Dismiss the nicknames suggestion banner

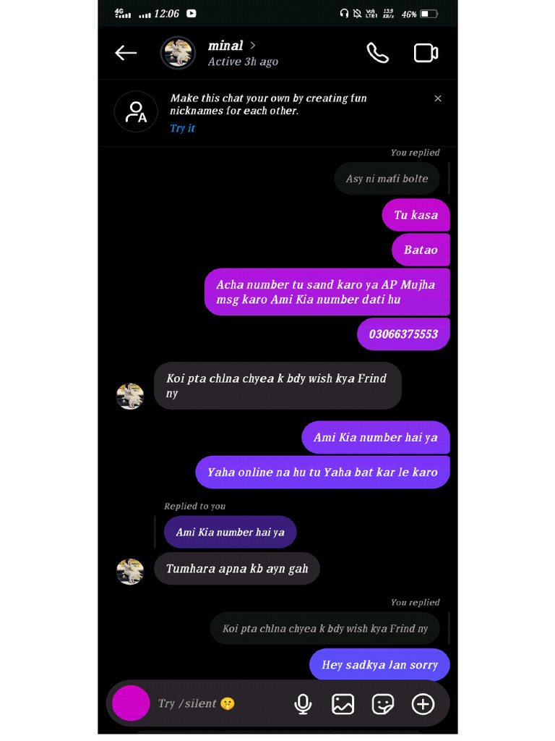coord(437,98)
